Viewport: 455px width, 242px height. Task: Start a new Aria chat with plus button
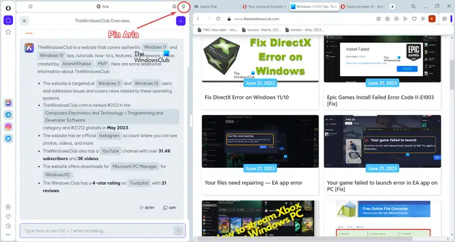(181, 21)
